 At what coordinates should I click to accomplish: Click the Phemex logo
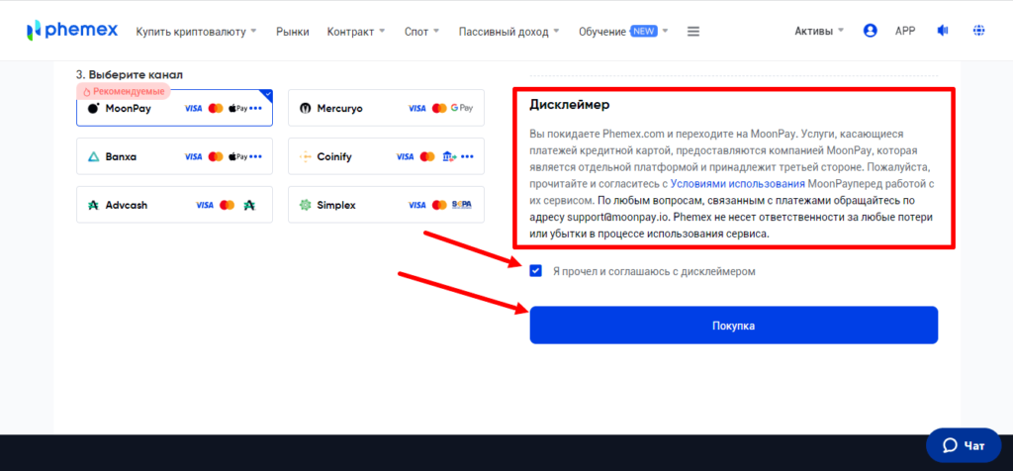[72, 31]
